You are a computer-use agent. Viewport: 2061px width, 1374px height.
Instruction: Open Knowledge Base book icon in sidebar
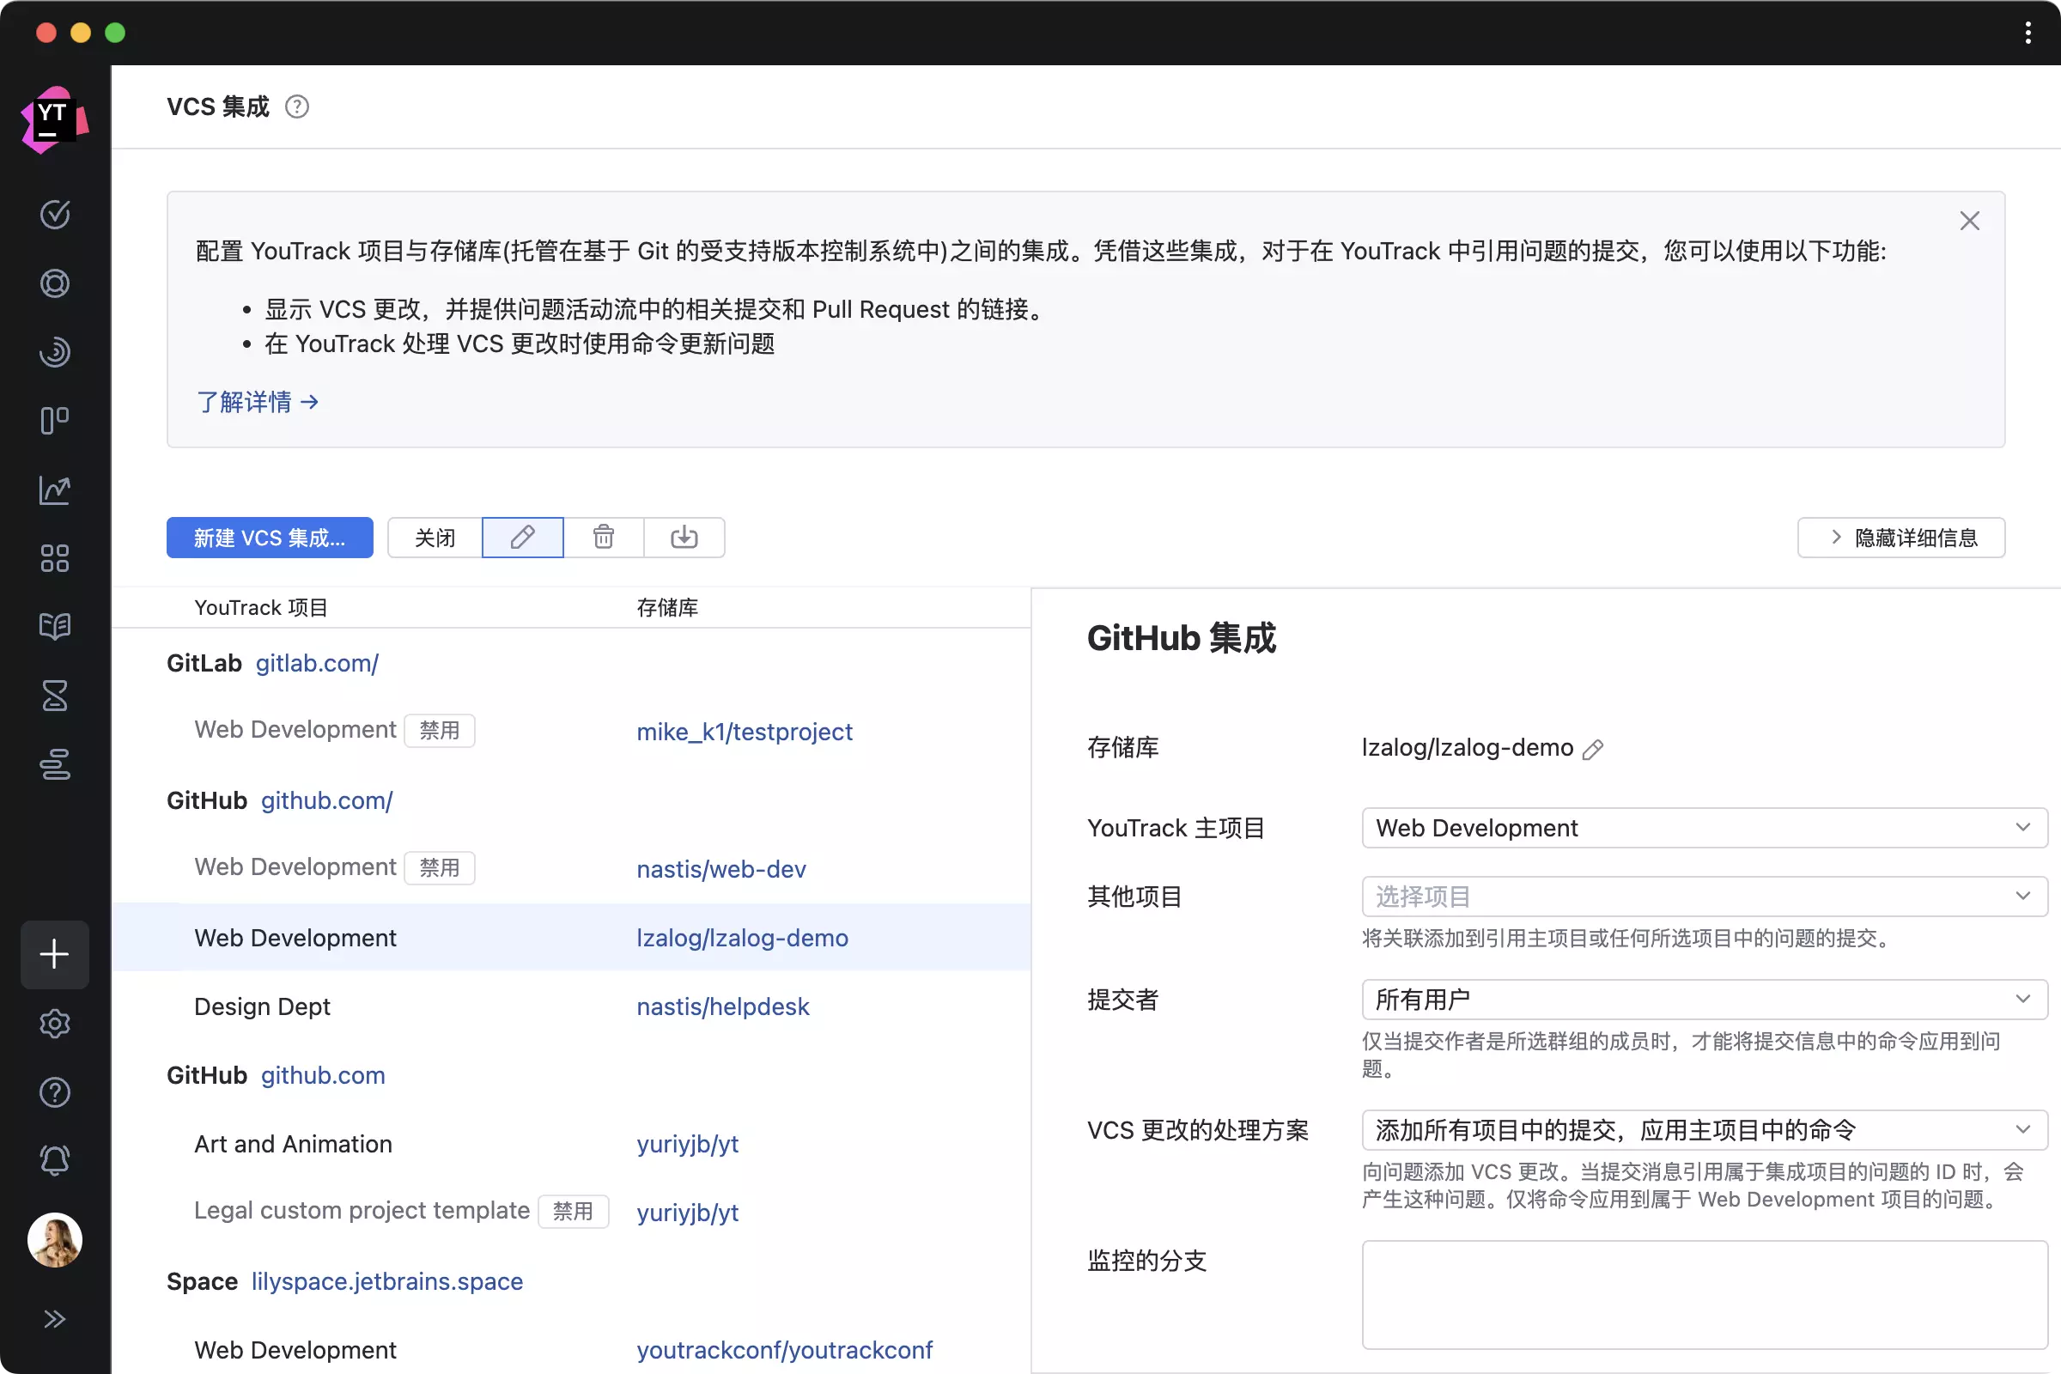click(54, 627)
